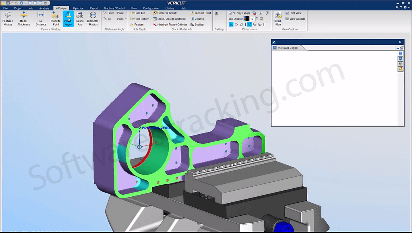Viewport: 412px width, 233px height.
Task: Click the yellow icon in Logger sidebar
Action: pyautogui.click(x=400, y=69)
